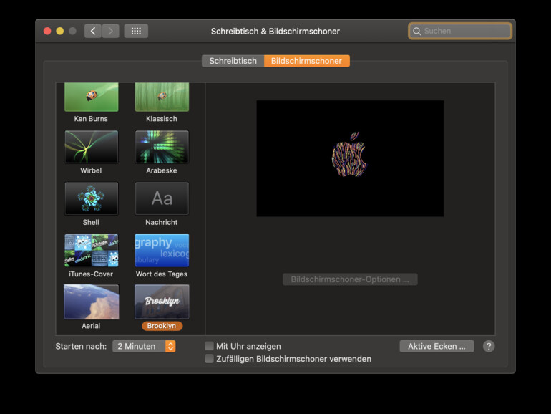The image size is (551, 414).
Task: Select the iTunes-Cover screensaver thumbnail
Action: [x=92, y=250]
